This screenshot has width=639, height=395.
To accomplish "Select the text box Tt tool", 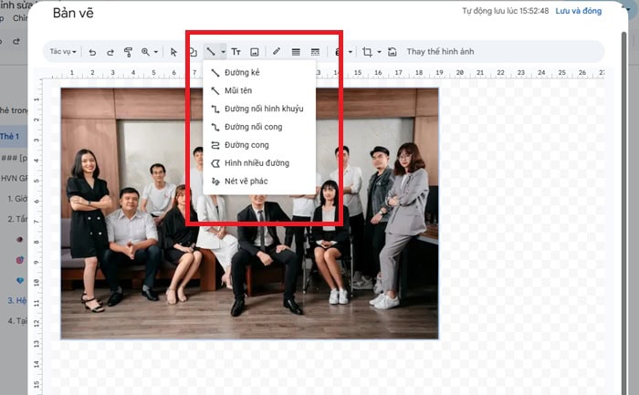I will click(236, 52).
